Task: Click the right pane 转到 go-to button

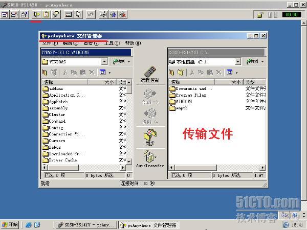Action: (252, 62)
